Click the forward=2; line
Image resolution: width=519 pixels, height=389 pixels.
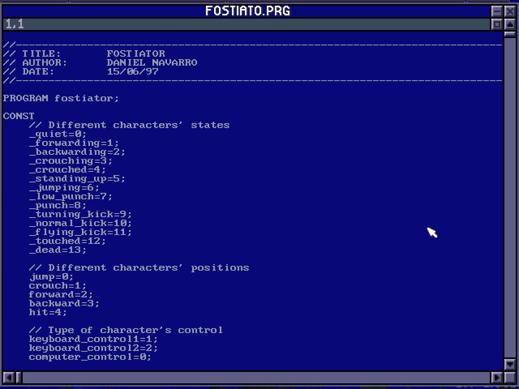61,295
